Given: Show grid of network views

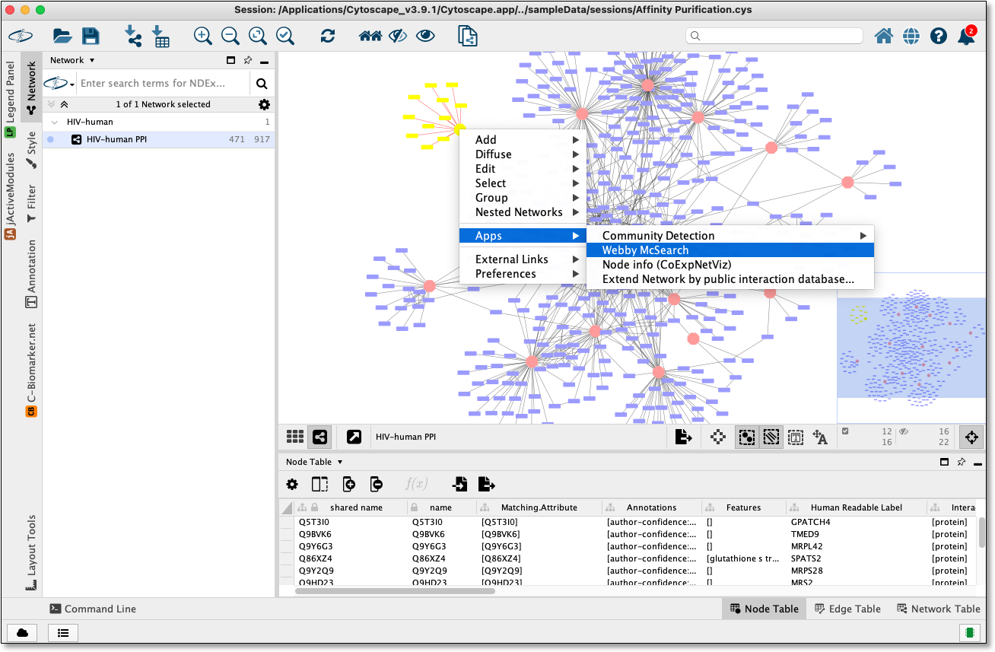Looking at the screenshot, I should pyautogui.click(x=295, y=437).
